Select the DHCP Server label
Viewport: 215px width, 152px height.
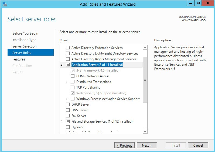tap(80, 104)
